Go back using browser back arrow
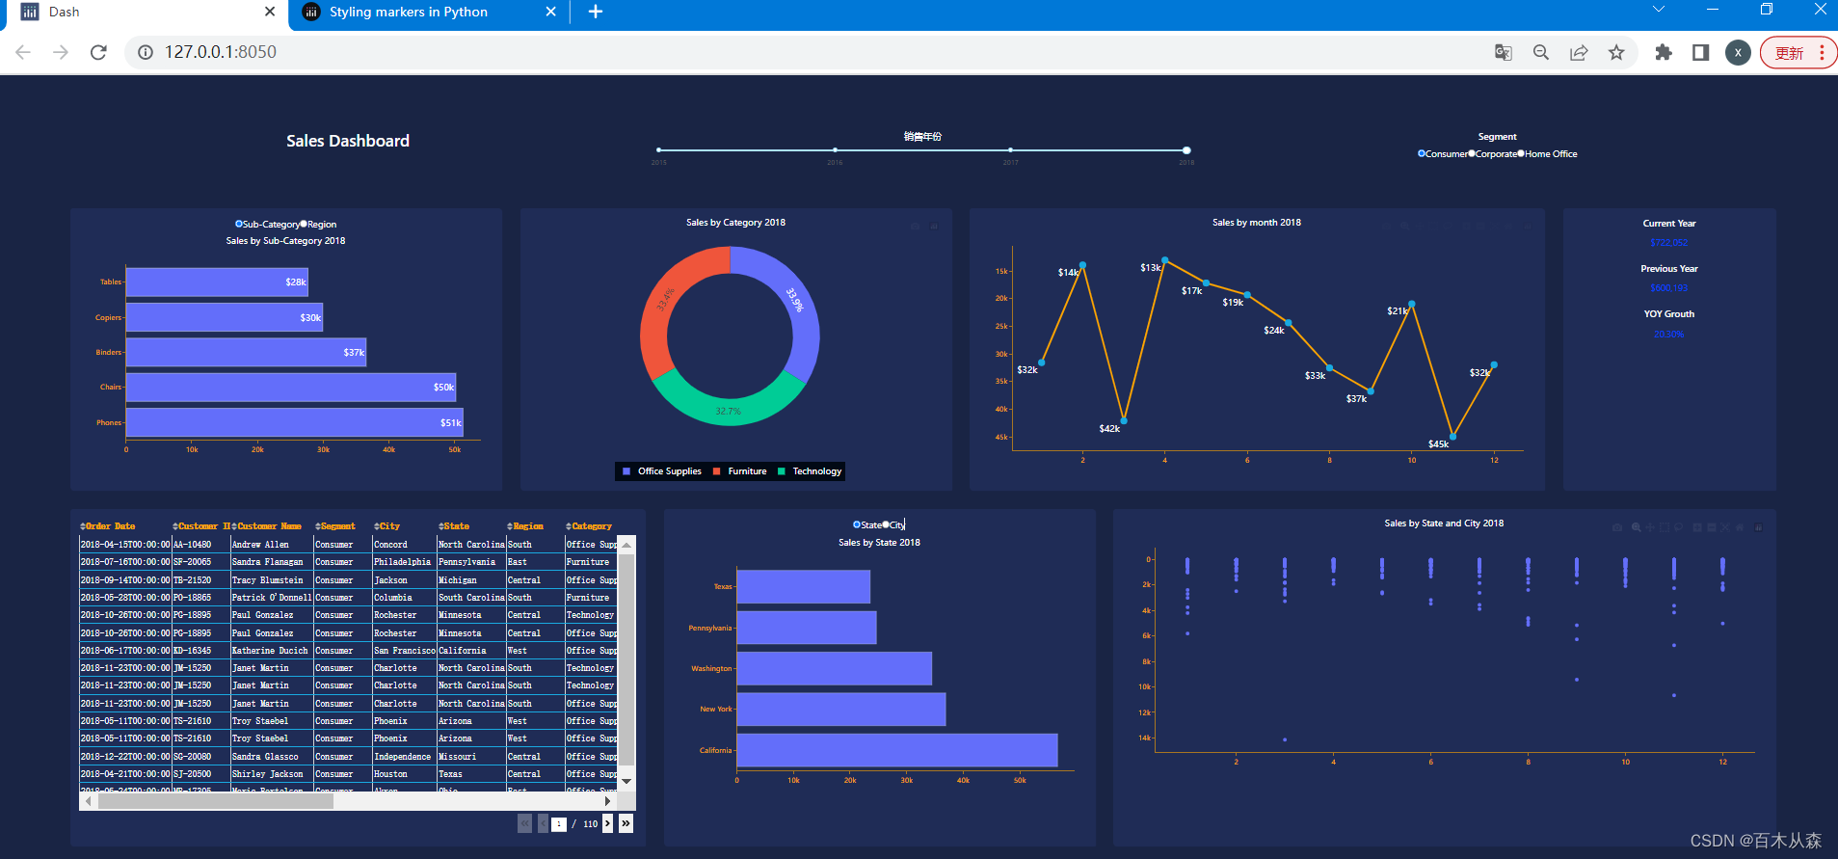This screenshot has height=859, width=1838. tap(23, 52)
